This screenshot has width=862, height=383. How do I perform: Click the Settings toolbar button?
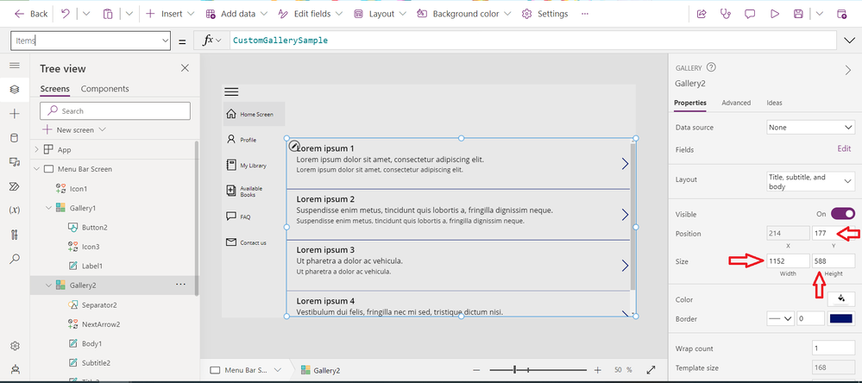tap(544, 14)
